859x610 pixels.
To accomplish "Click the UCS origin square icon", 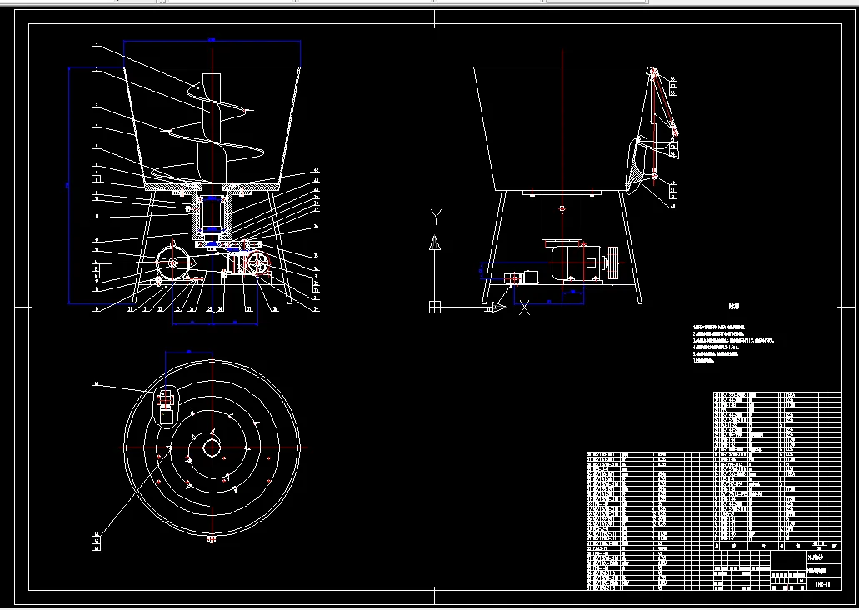I will click(434, 307).
